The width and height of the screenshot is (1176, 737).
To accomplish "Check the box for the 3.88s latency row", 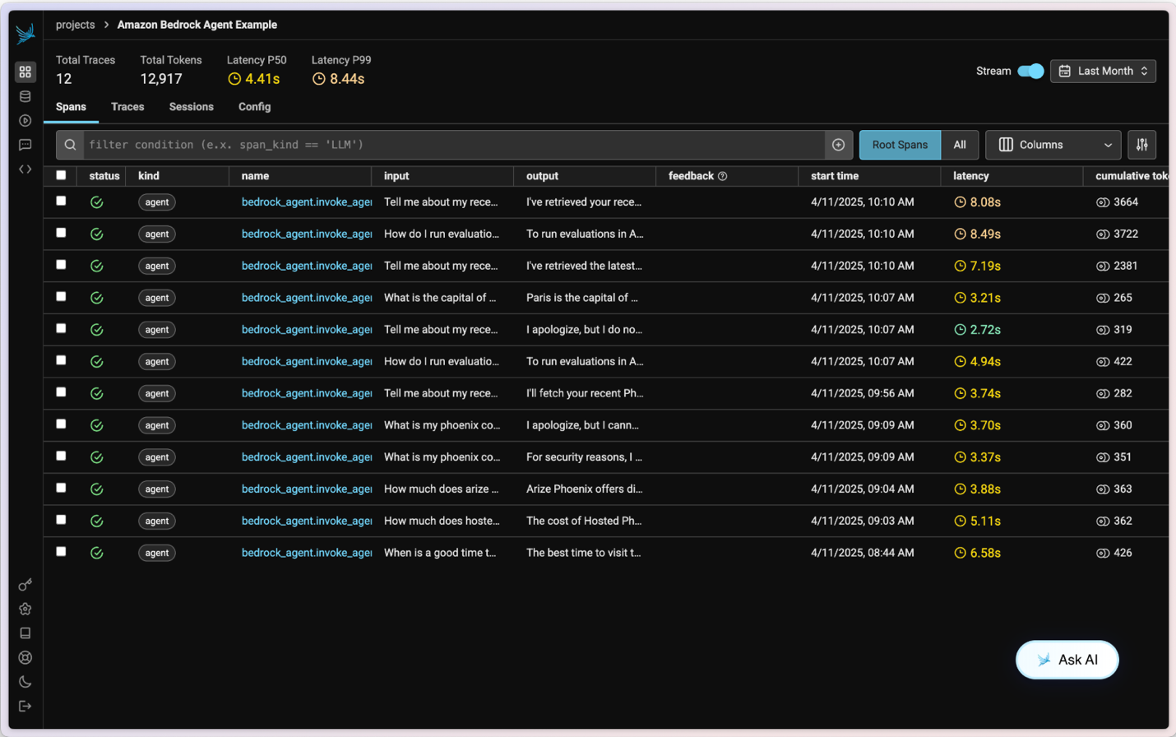I will point(61,488).
